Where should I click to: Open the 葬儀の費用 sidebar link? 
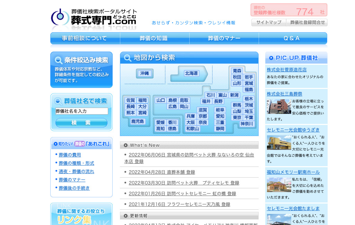70,155
